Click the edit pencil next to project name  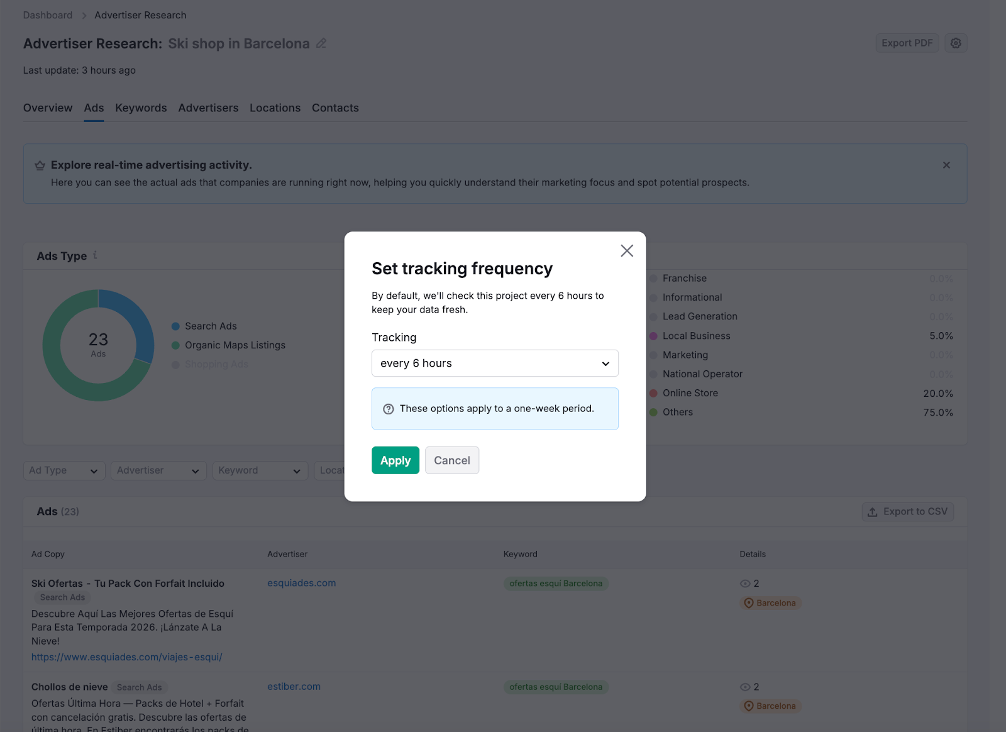pyautogui.click(x=321, y=43)
